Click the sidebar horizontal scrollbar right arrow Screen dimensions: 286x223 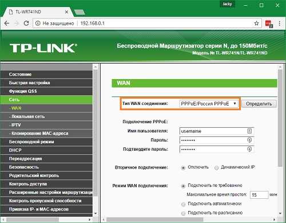click(x=90, y=220)
